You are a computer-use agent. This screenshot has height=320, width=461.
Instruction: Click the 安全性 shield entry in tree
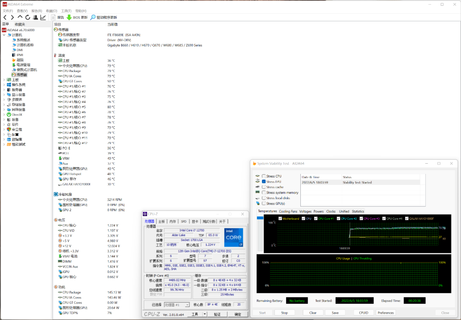click(x=14, y=129)
